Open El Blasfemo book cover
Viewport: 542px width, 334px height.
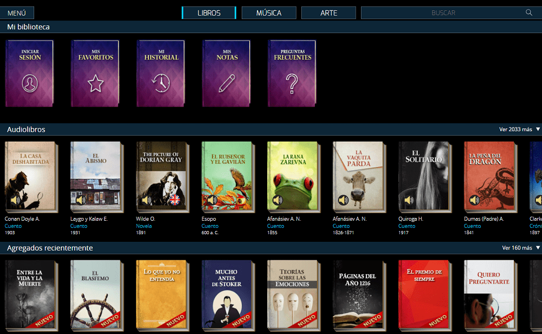pyautogui.click(x=97, y=294)
